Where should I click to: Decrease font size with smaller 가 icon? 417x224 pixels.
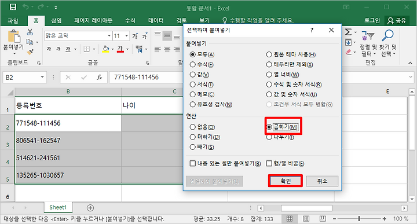144,36
